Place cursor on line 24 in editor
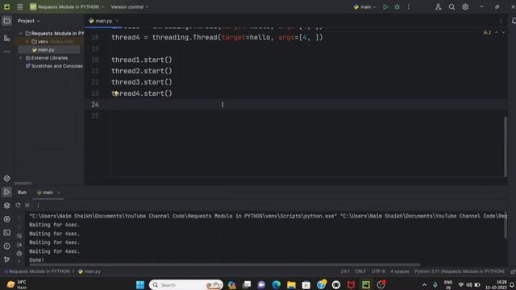The image size is (516, 290). 296,105
